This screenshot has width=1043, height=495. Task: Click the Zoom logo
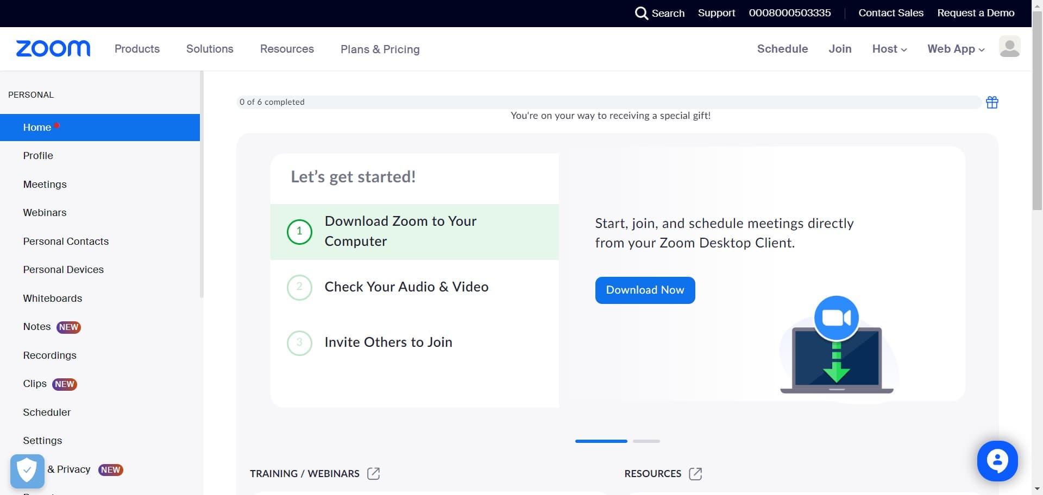point(53,49)
